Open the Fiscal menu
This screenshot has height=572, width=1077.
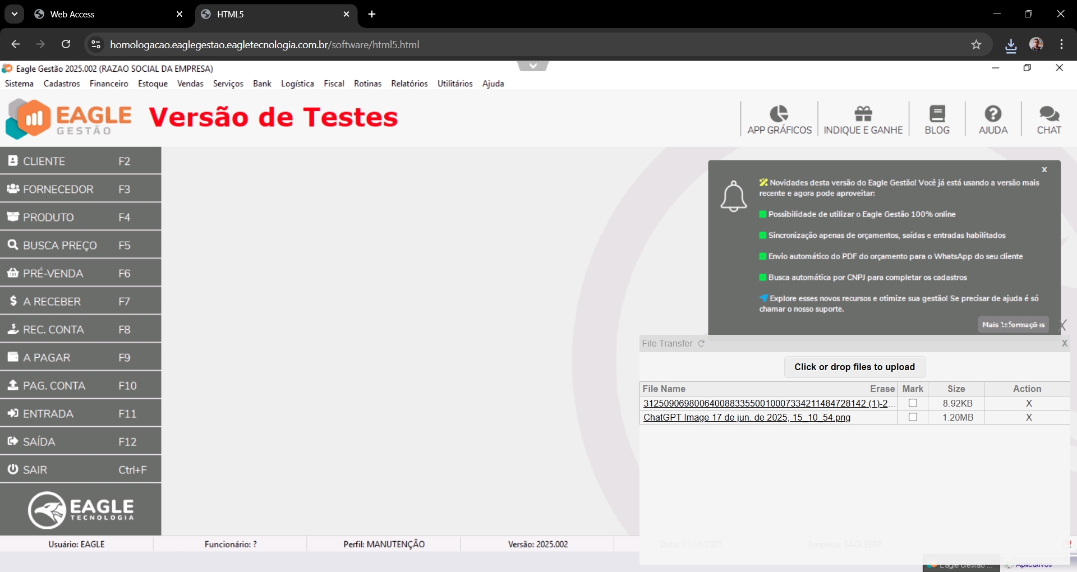pyautogui.click(x=334, y=84)
